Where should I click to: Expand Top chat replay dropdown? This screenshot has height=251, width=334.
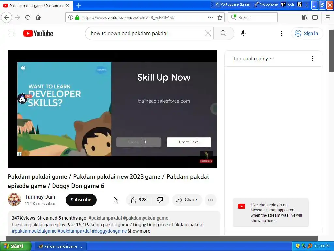click(253, 59)
